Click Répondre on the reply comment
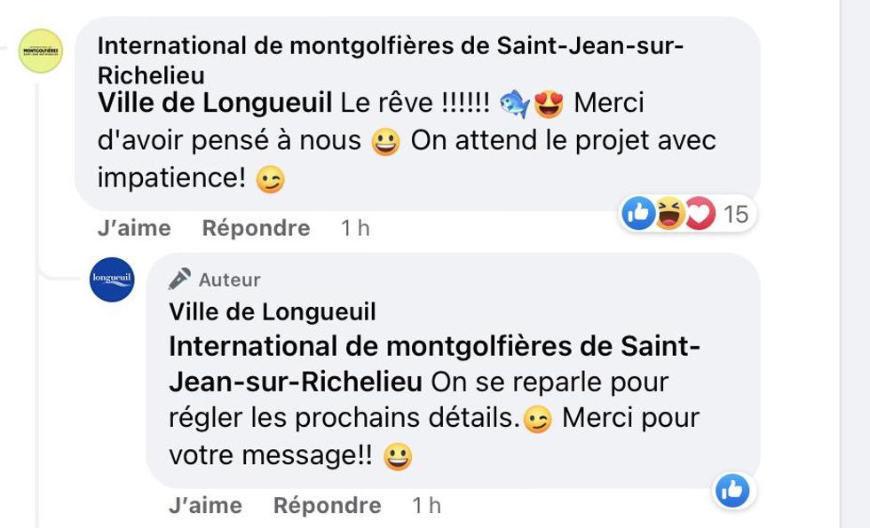Viewport: 870px width, 528px height. (x=328, y=506)
